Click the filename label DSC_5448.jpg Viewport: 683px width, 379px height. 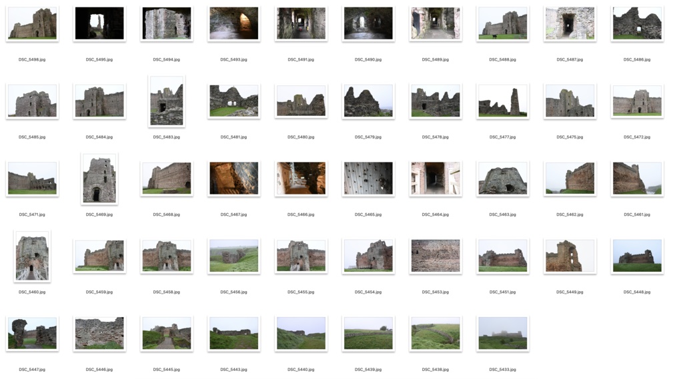637,292
